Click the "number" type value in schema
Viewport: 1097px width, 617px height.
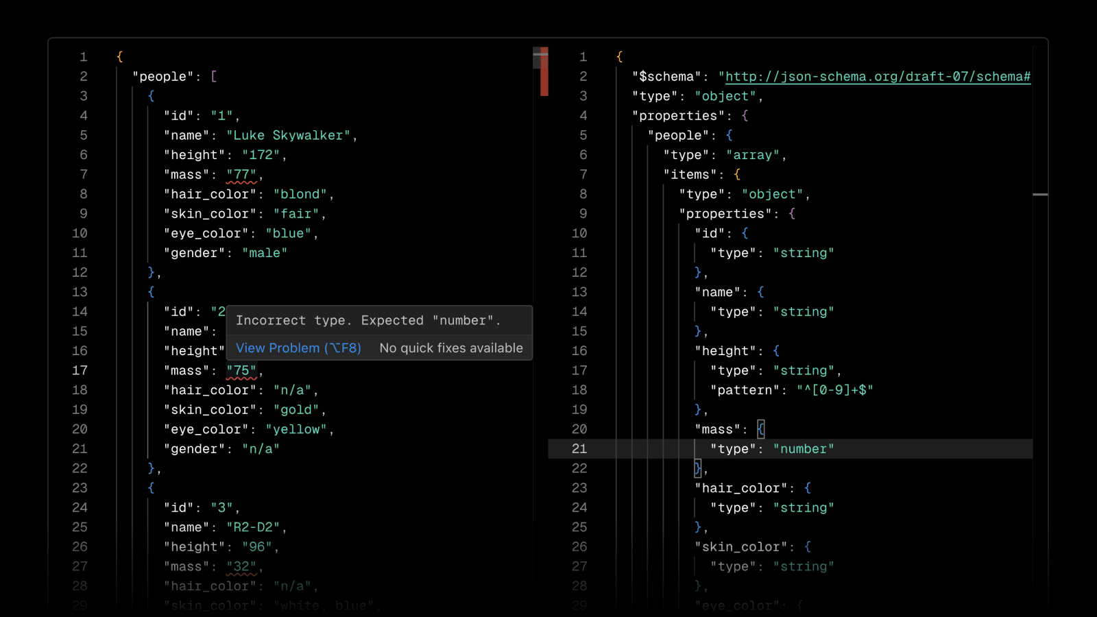tap(804, 449)
